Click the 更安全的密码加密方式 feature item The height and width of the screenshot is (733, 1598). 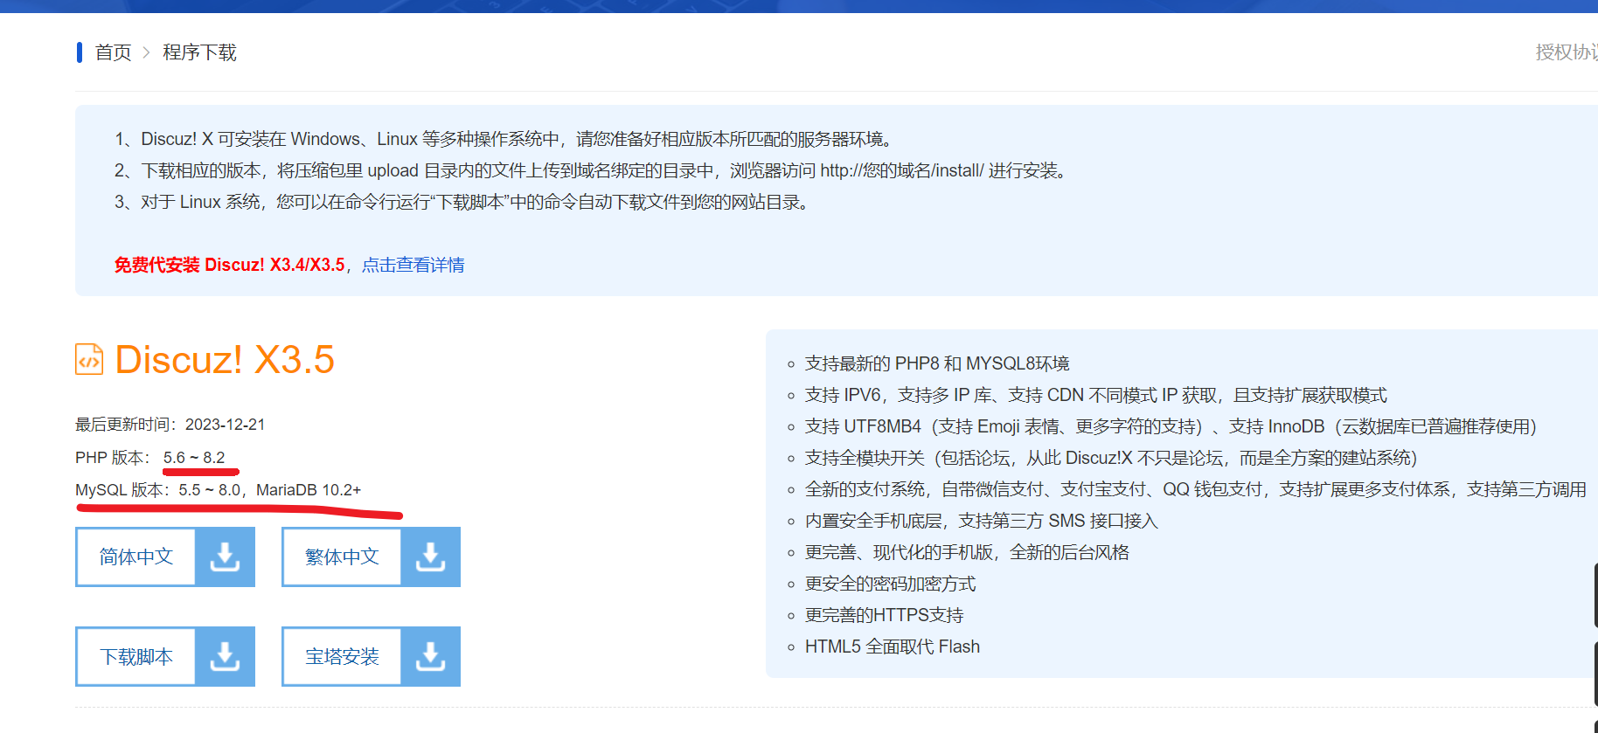tap(890, 584)
